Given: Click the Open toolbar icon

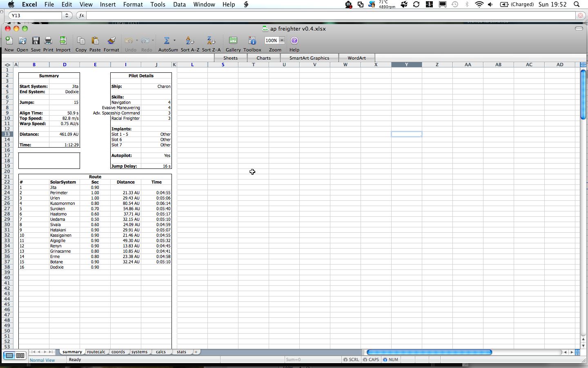Looking at the screenshot, I should click(22, 40).
